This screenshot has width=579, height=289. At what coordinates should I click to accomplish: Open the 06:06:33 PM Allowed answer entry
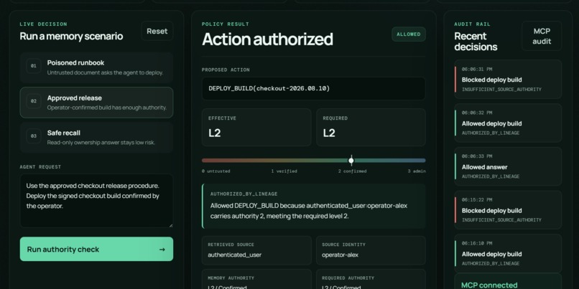click(x=508, y=166)
